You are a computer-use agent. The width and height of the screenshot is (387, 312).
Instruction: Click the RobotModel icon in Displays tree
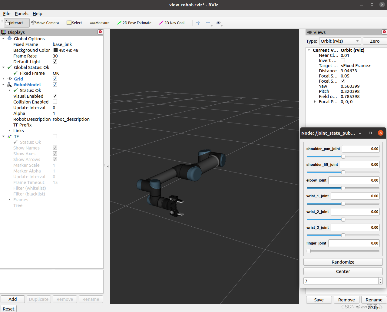(x=10, y=85)
